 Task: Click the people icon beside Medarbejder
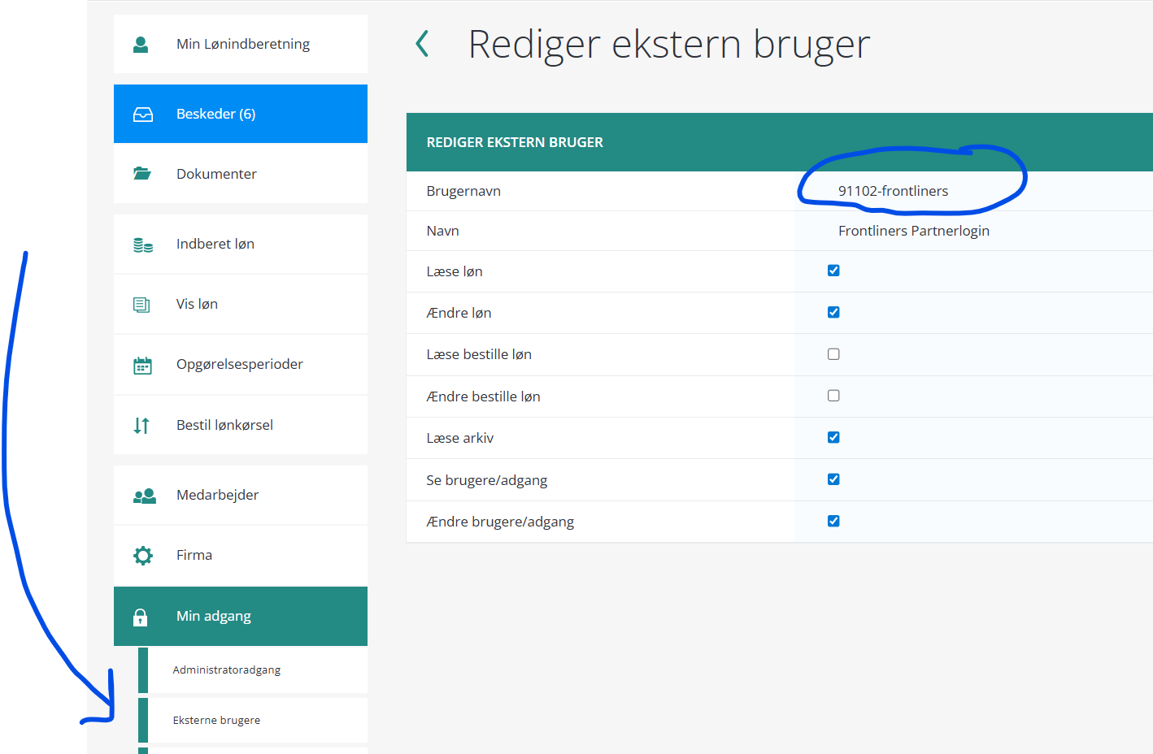coord(144,496)
